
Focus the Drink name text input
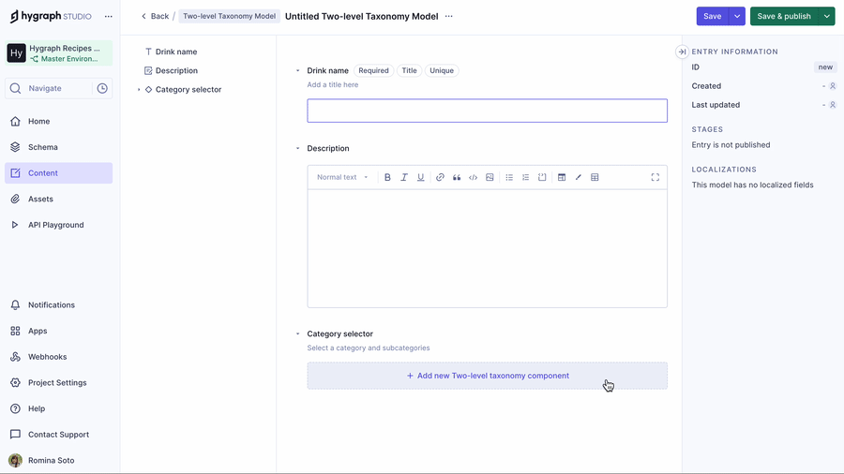click(487, 111)
